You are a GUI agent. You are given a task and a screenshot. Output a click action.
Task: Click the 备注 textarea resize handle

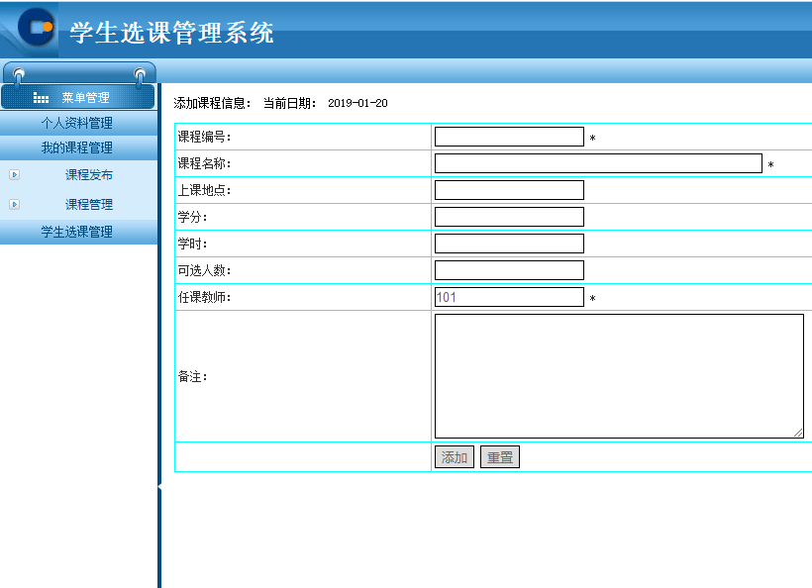coord(798,433)
